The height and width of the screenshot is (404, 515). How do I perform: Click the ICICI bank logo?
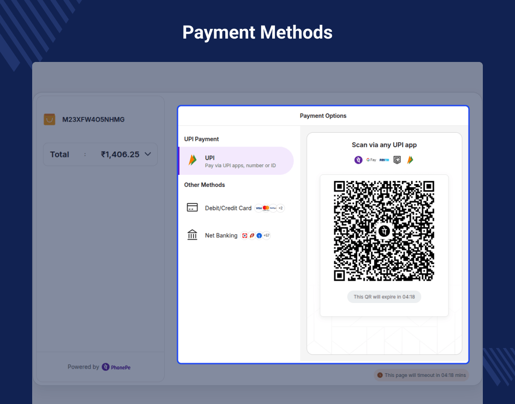[x=252, y=236]
